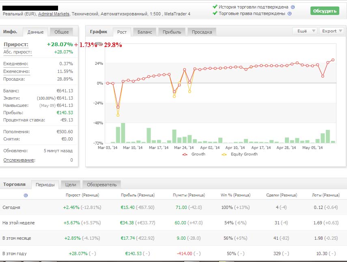Click the Ежедневно label
347x262 pixels.
(16, 64)
